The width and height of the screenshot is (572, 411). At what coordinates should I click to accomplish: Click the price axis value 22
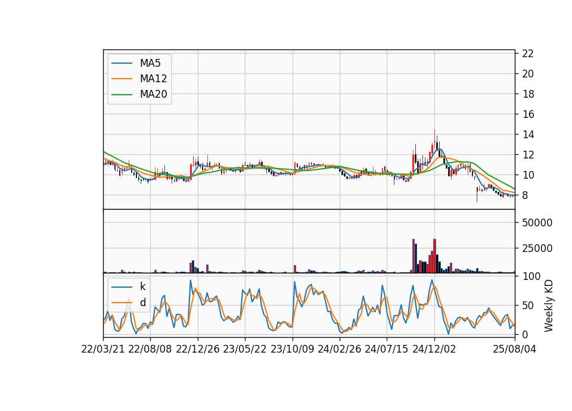pos(528,54)
